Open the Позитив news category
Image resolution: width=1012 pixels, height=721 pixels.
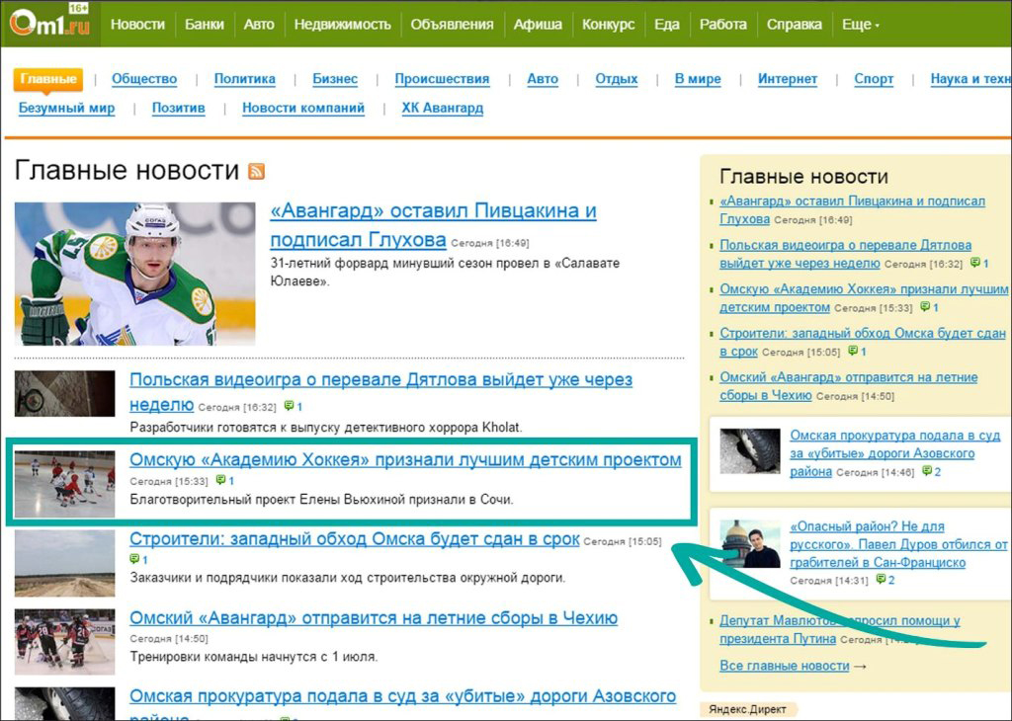click(x=178, y=108)
